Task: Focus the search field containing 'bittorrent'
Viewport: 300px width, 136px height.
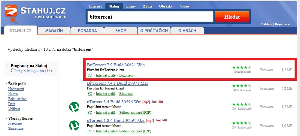Action: 150,17
